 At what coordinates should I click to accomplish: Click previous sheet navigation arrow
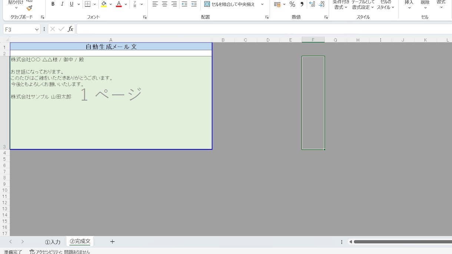(x=10, y=242)
